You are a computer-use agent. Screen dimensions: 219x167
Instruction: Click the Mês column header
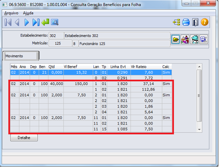(x=14, y=67)
